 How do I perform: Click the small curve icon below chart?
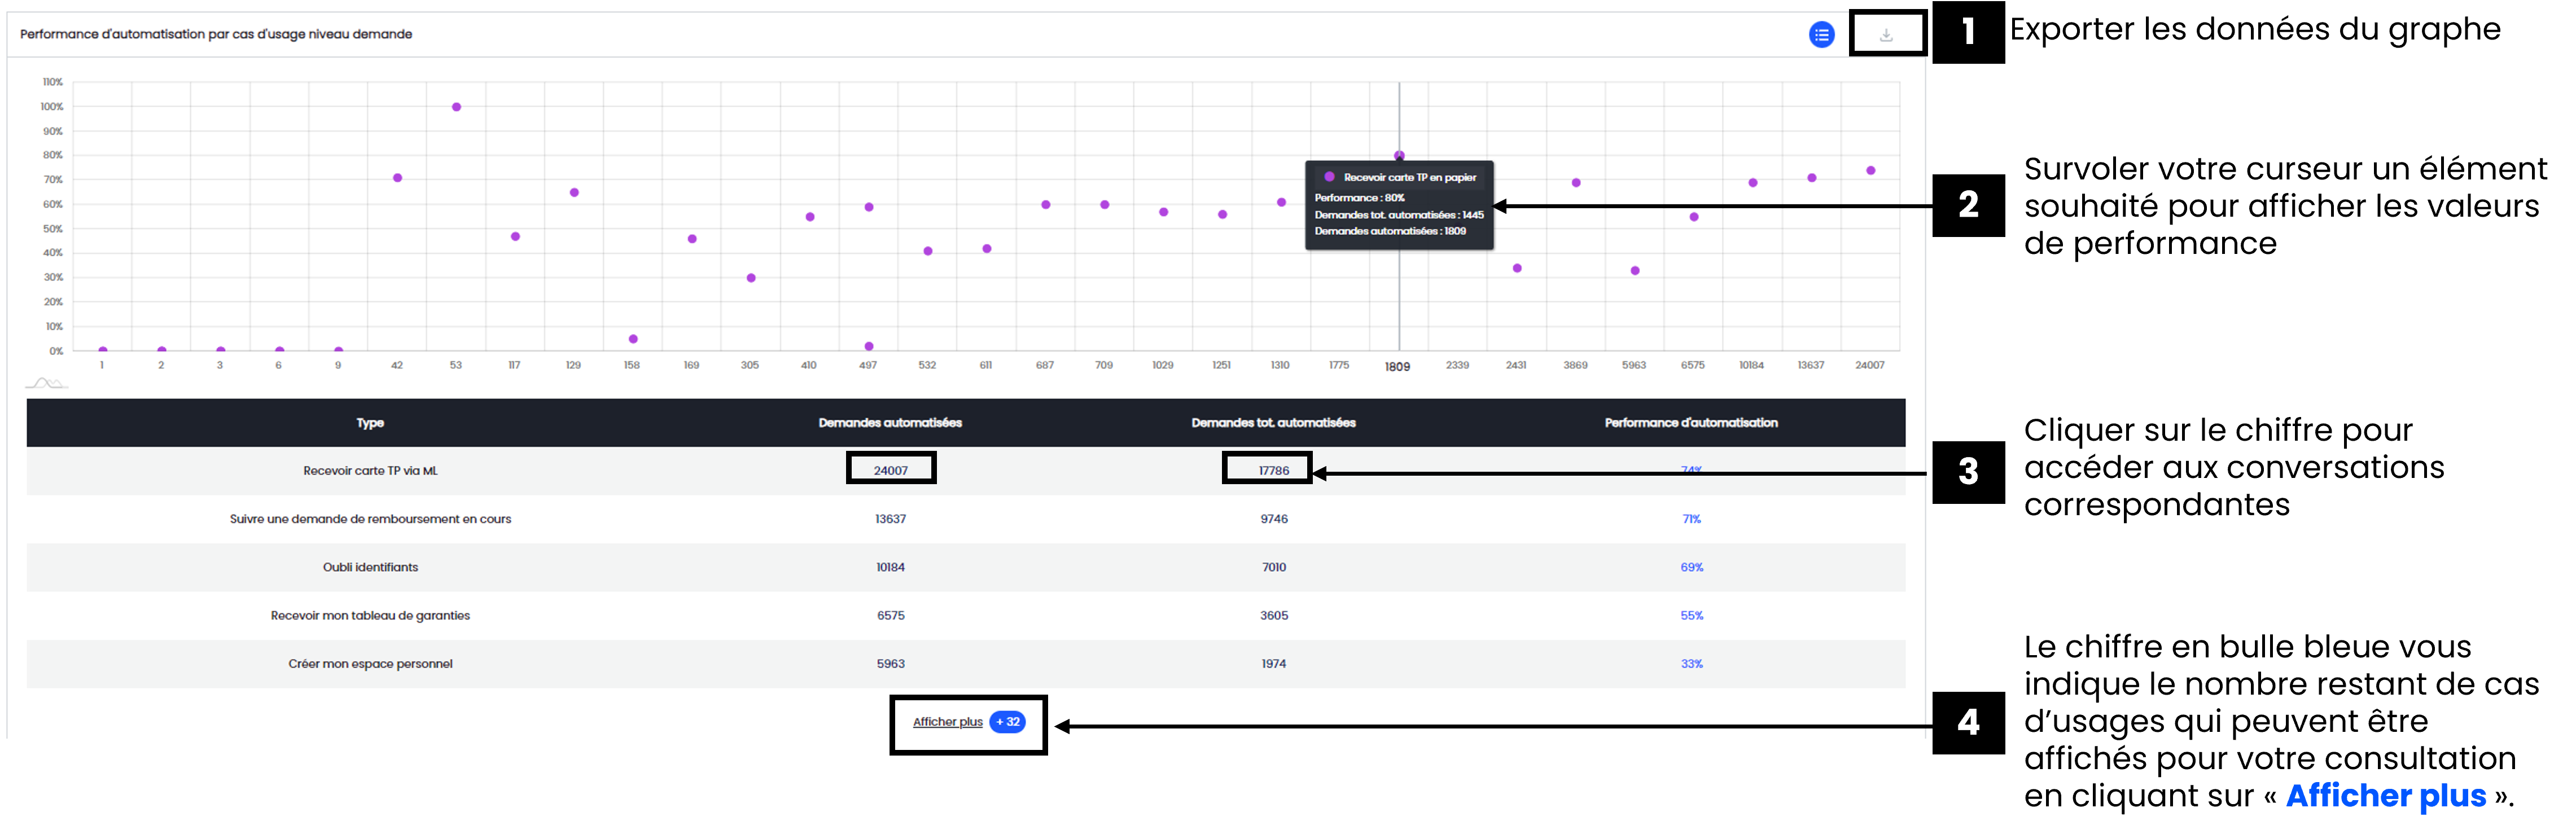pos(46,383)
